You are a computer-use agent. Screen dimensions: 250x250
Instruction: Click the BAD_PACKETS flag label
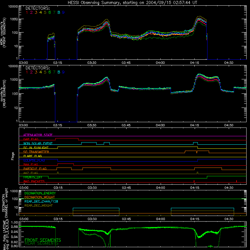(x=34, y=181)
